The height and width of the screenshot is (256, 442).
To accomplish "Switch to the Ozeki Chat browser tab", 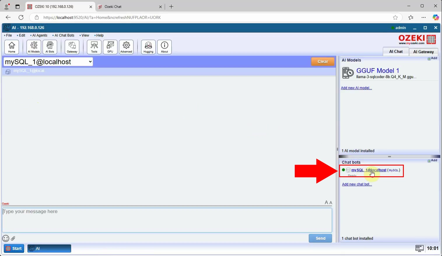I will coord(130,6).
